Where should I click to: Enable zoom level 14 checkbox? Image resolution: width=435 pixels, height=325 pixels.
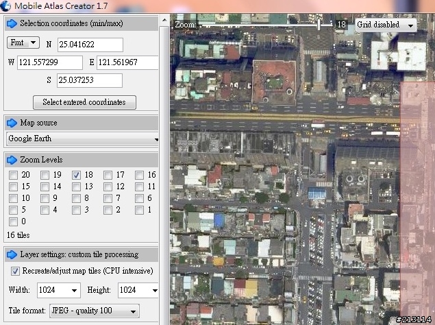pos(45,186)
